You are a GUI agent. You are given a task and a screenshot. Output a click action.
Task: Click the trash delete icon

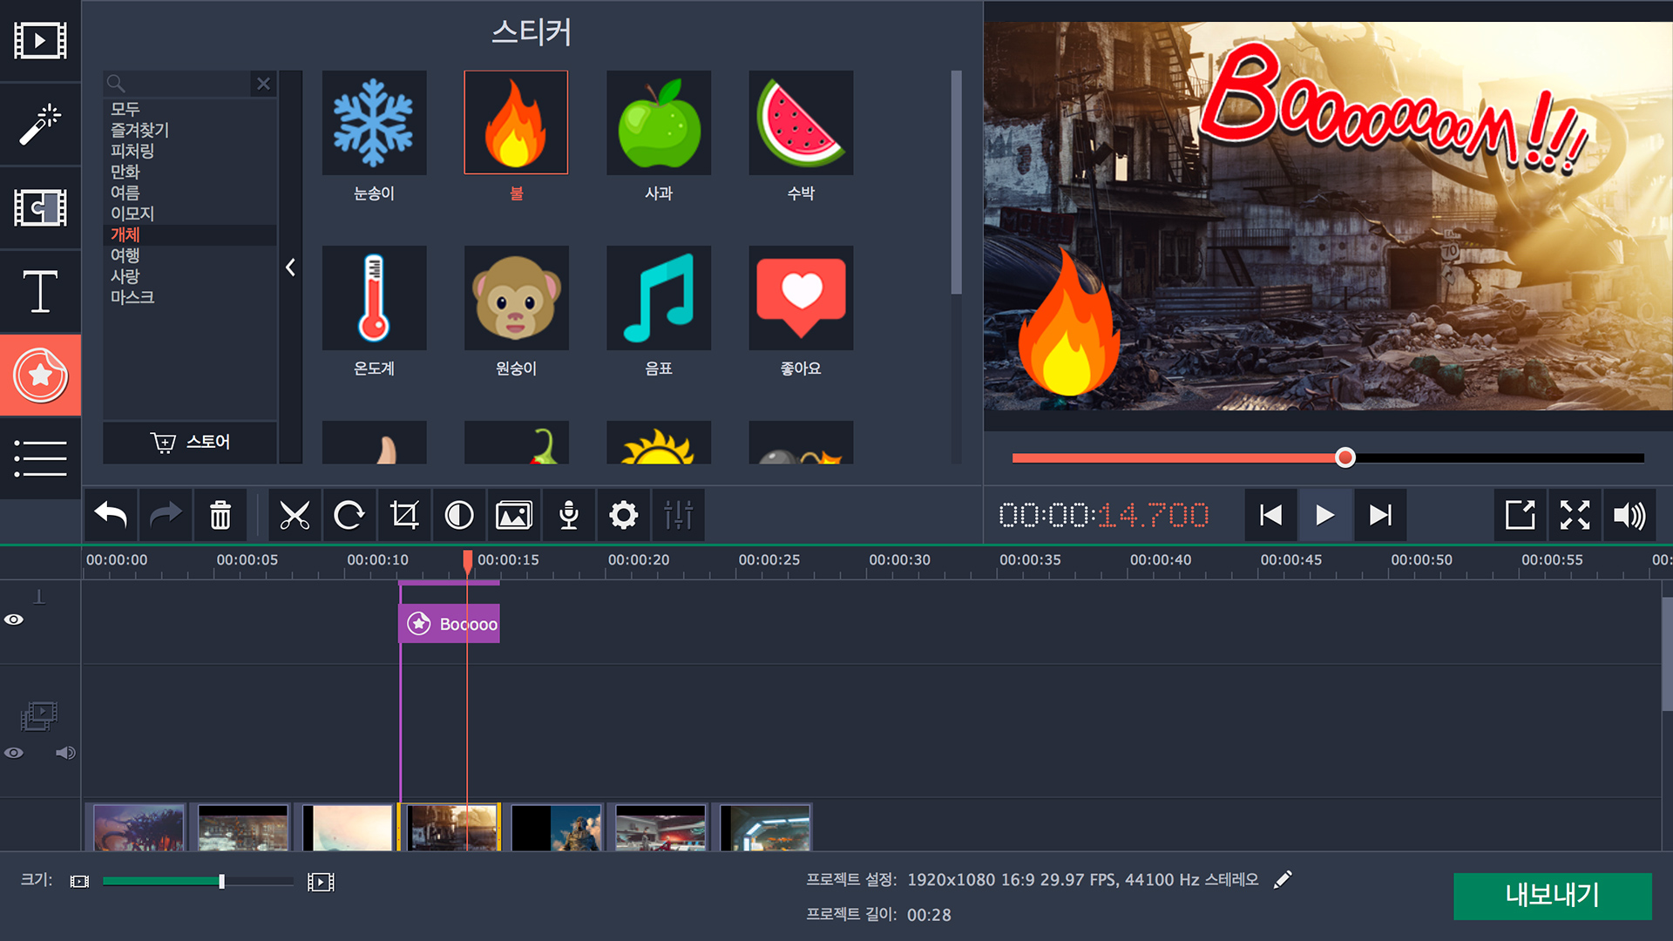pos(220,516)
